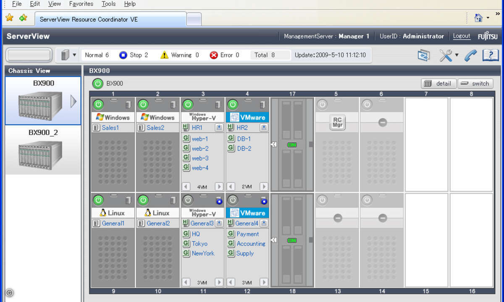Viewport: 504px width, 302px height.
Task: Open the dropdown arrow next to the wrench
Action: 457,55
